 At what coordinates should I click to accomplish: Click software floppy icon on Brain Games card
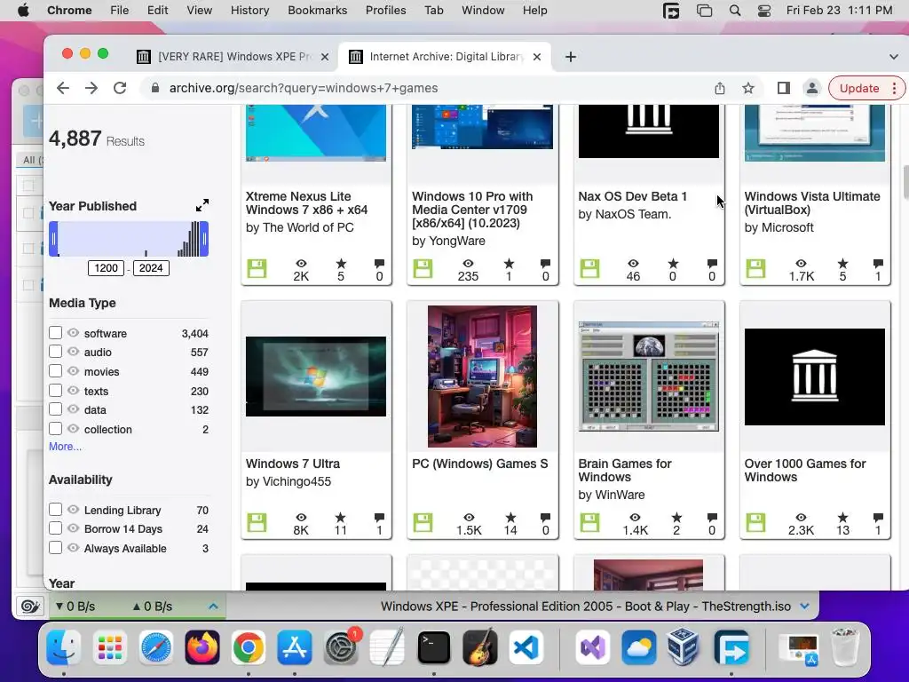pyautogui.click(x=589, y=522)
